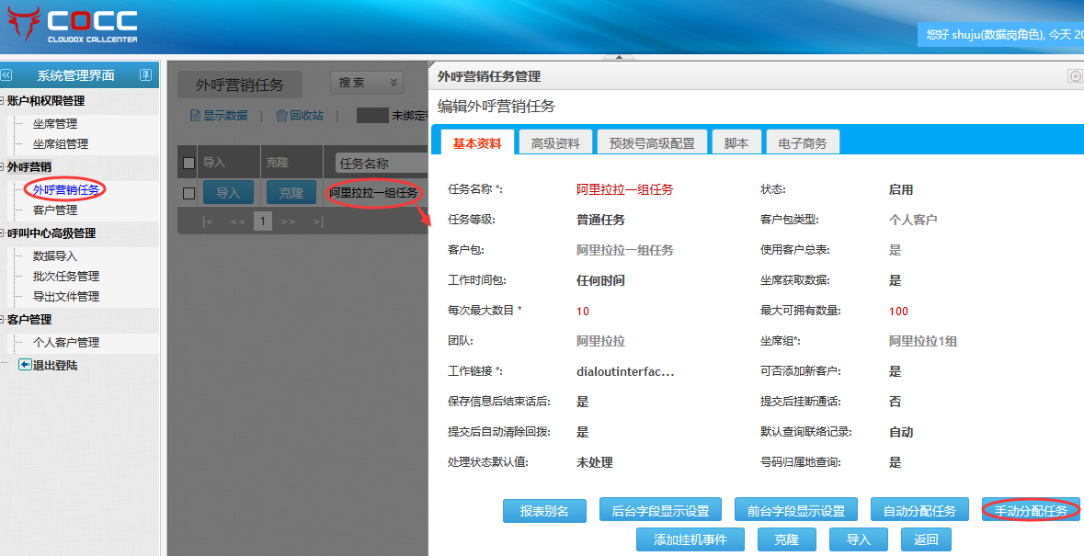Image resolution: width=1084 pixels, height=556 pixels.
Task: Click the COCC bull logo
Action: pyautogui.click(x=22, y=25)
